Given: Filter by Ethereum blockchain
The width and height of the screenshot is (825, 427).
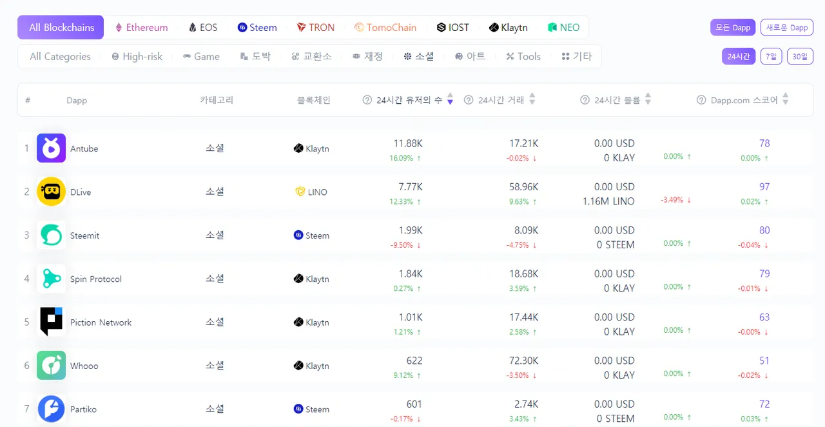Looking at the screenshot, I should click(141, 27).
